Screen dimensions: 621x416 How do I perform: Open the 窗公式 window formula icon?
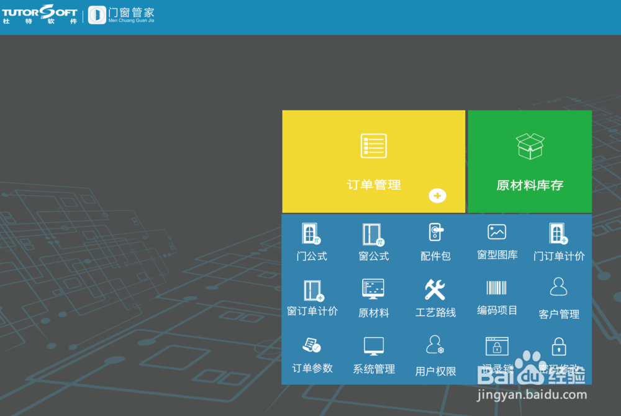coord(373,234)
